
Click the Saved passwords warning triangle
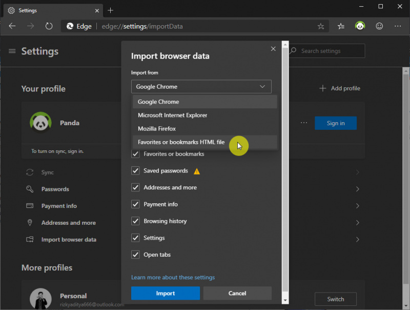point(197,171)
